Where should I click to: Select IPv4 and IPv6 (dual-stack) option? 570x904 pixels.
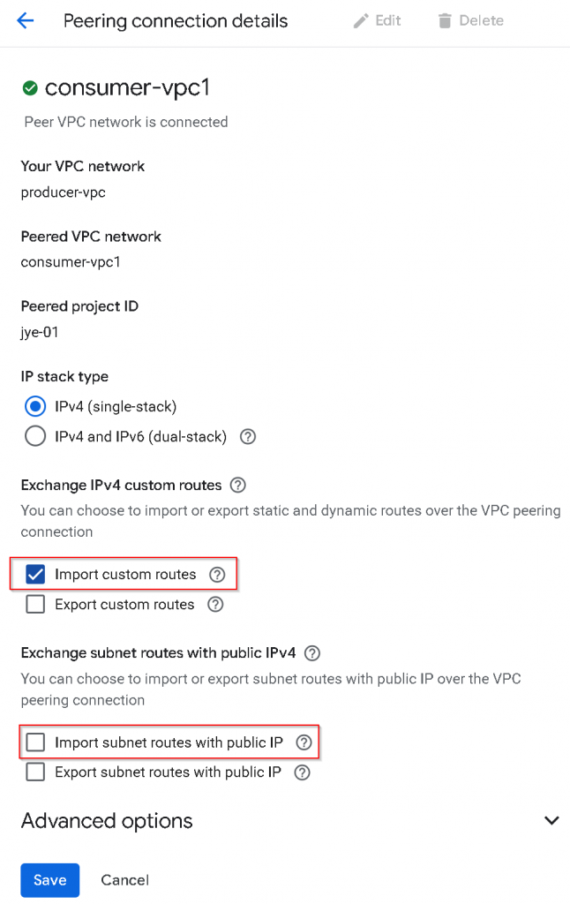pos(35,436)
